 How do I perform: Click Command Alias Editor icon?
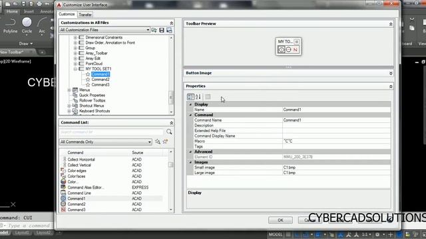tap(63, 187)
